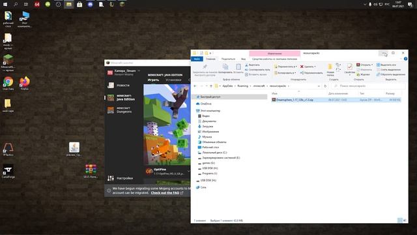417x235 pixels.
Task: Click Переименовать in the ribbon
Action: pyautogui.click(x=311, y=72)
